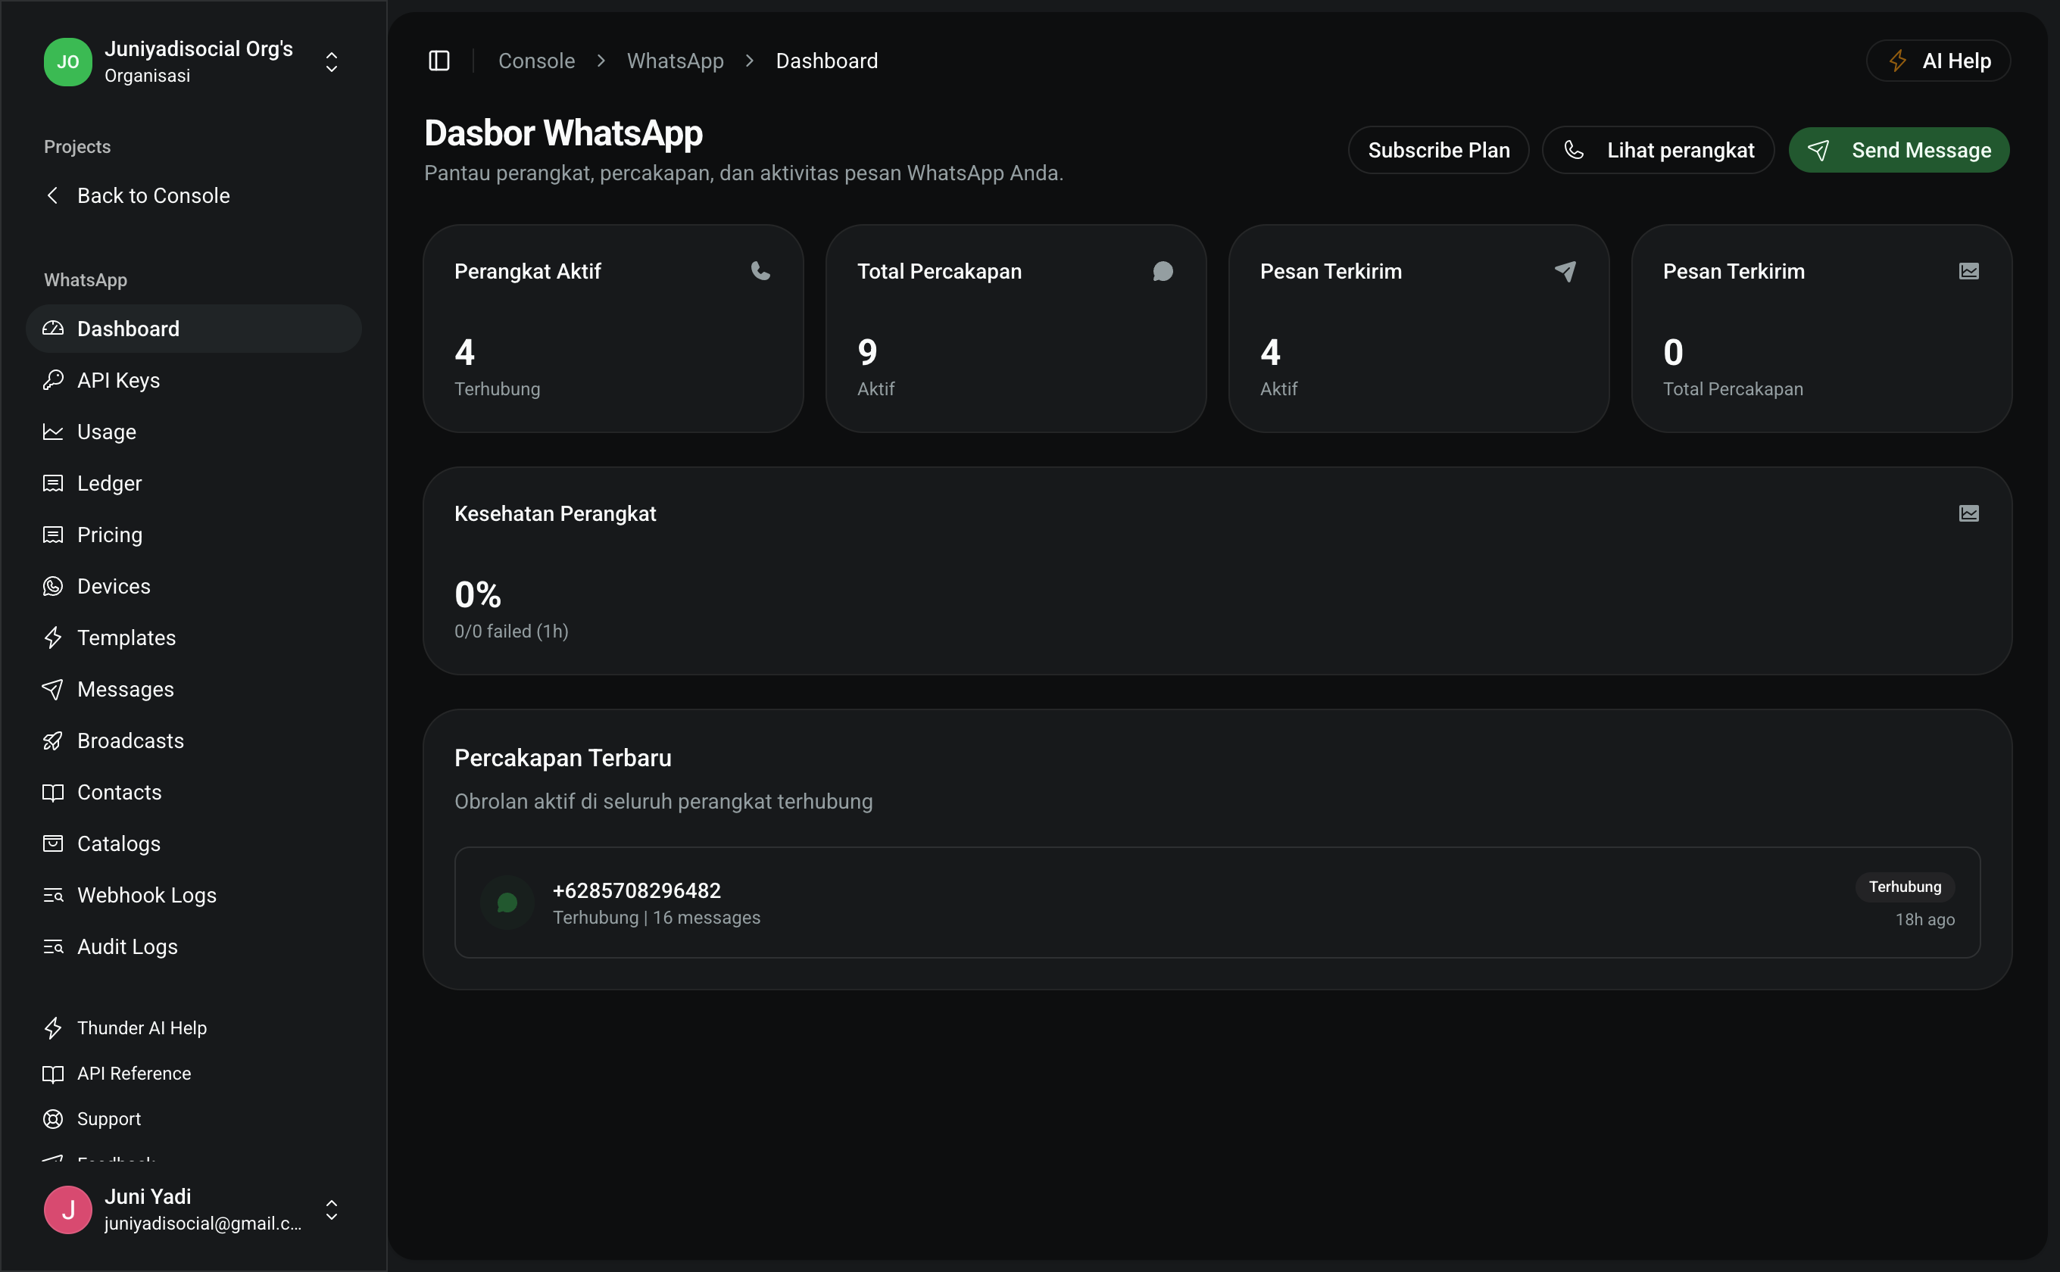The height and width of the screenshot is (1272, 2060).
Task: Click the "Terhubung | 16 messages" text
Action: (x=657, y=918)
